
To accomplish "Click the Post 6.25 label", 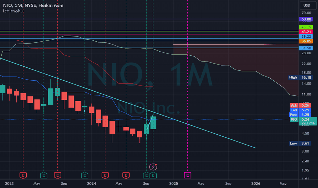I will tap(300, 115).
